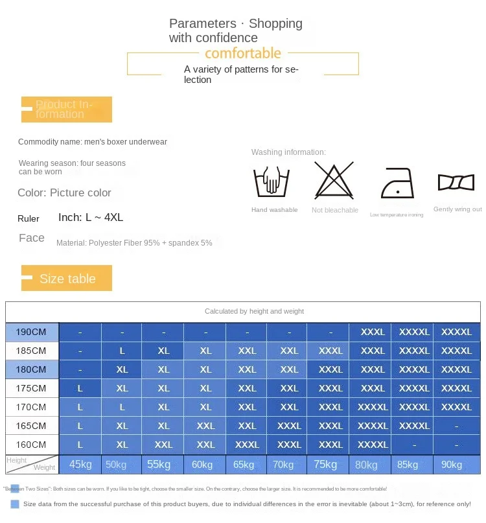Select the 160CM height row label
This screenshot has width=486, height=523.
pos(32,445)
